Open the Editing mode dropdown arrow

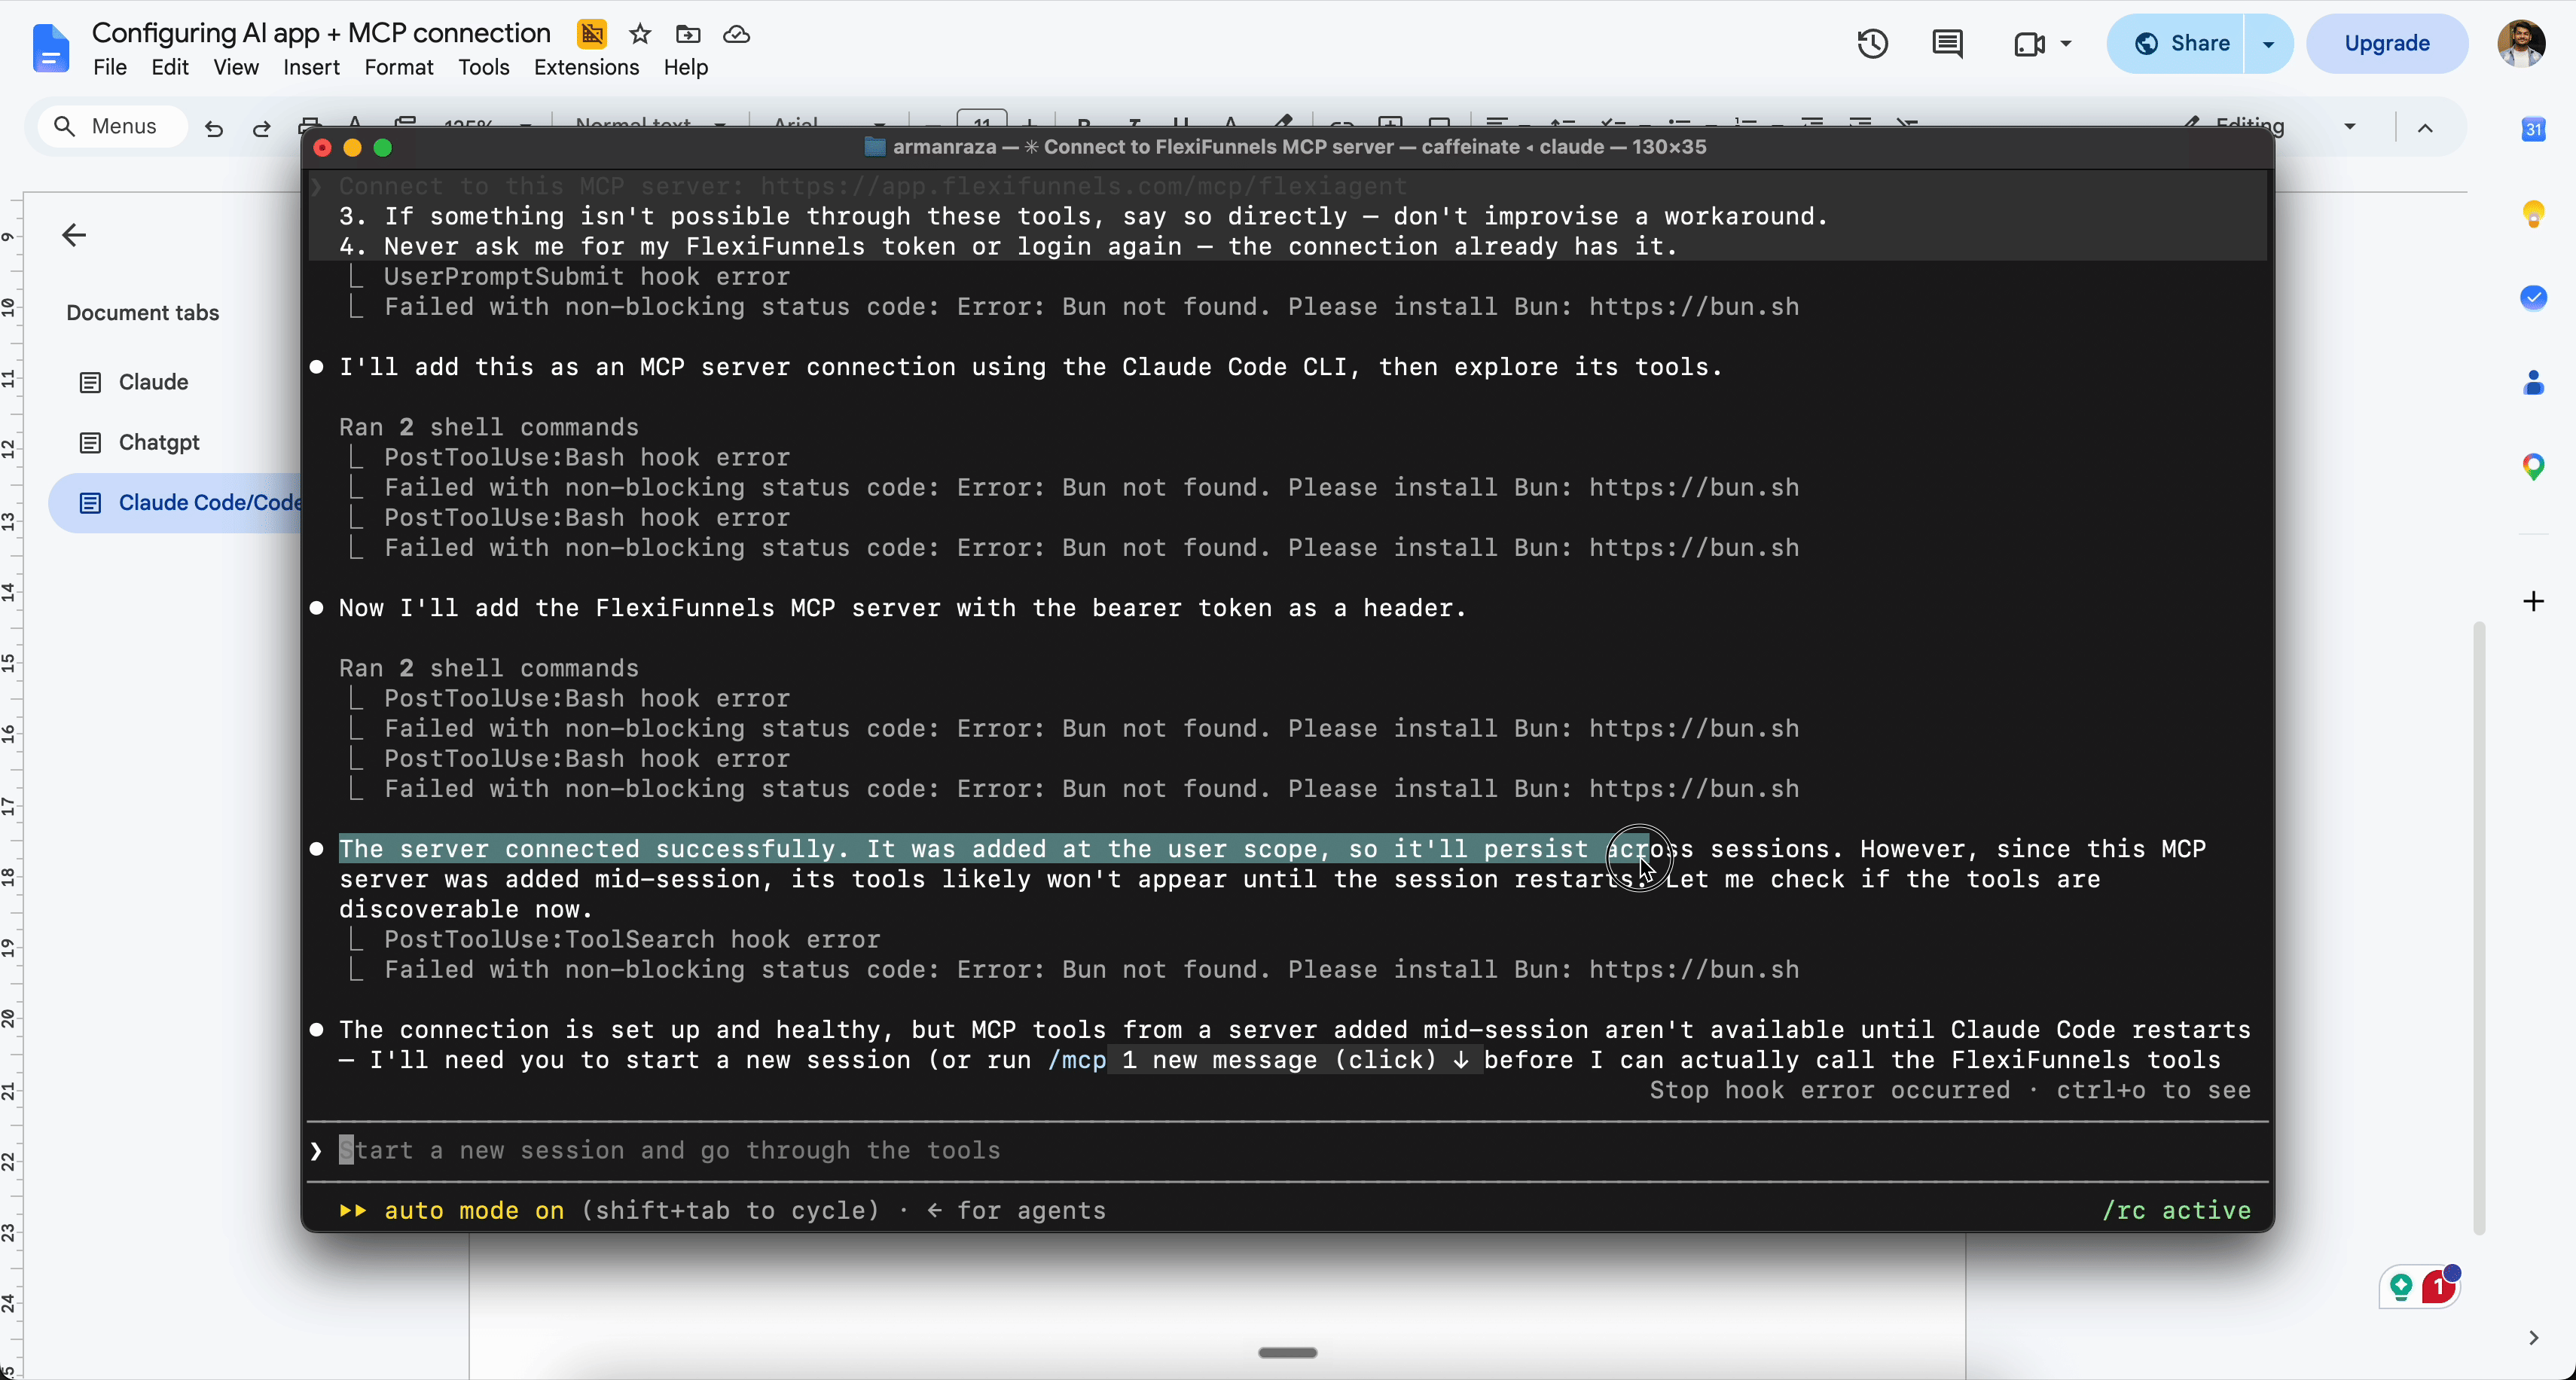(2350, 127)
